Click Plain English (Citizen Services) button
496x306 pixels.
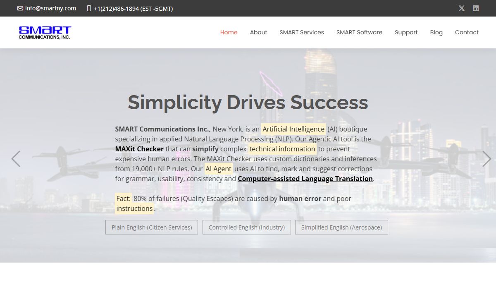[152, 227]
